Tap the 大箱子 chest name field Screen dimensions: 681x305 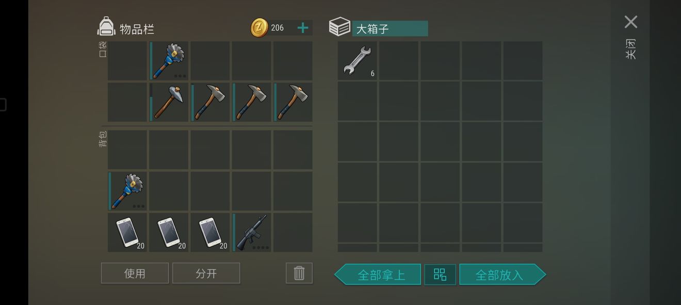click(x=390, y=28)
